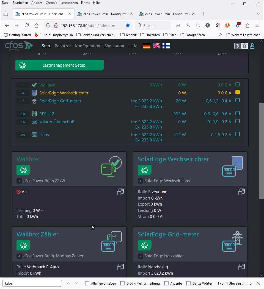Screen dimensions: 264x289
Task: Open the Technik bookmark folder
Action: [128, 35]
